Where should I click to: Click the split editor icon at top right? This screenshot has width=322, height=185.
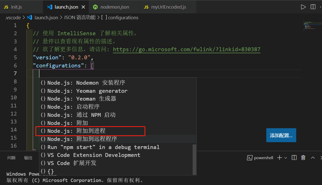313,7
